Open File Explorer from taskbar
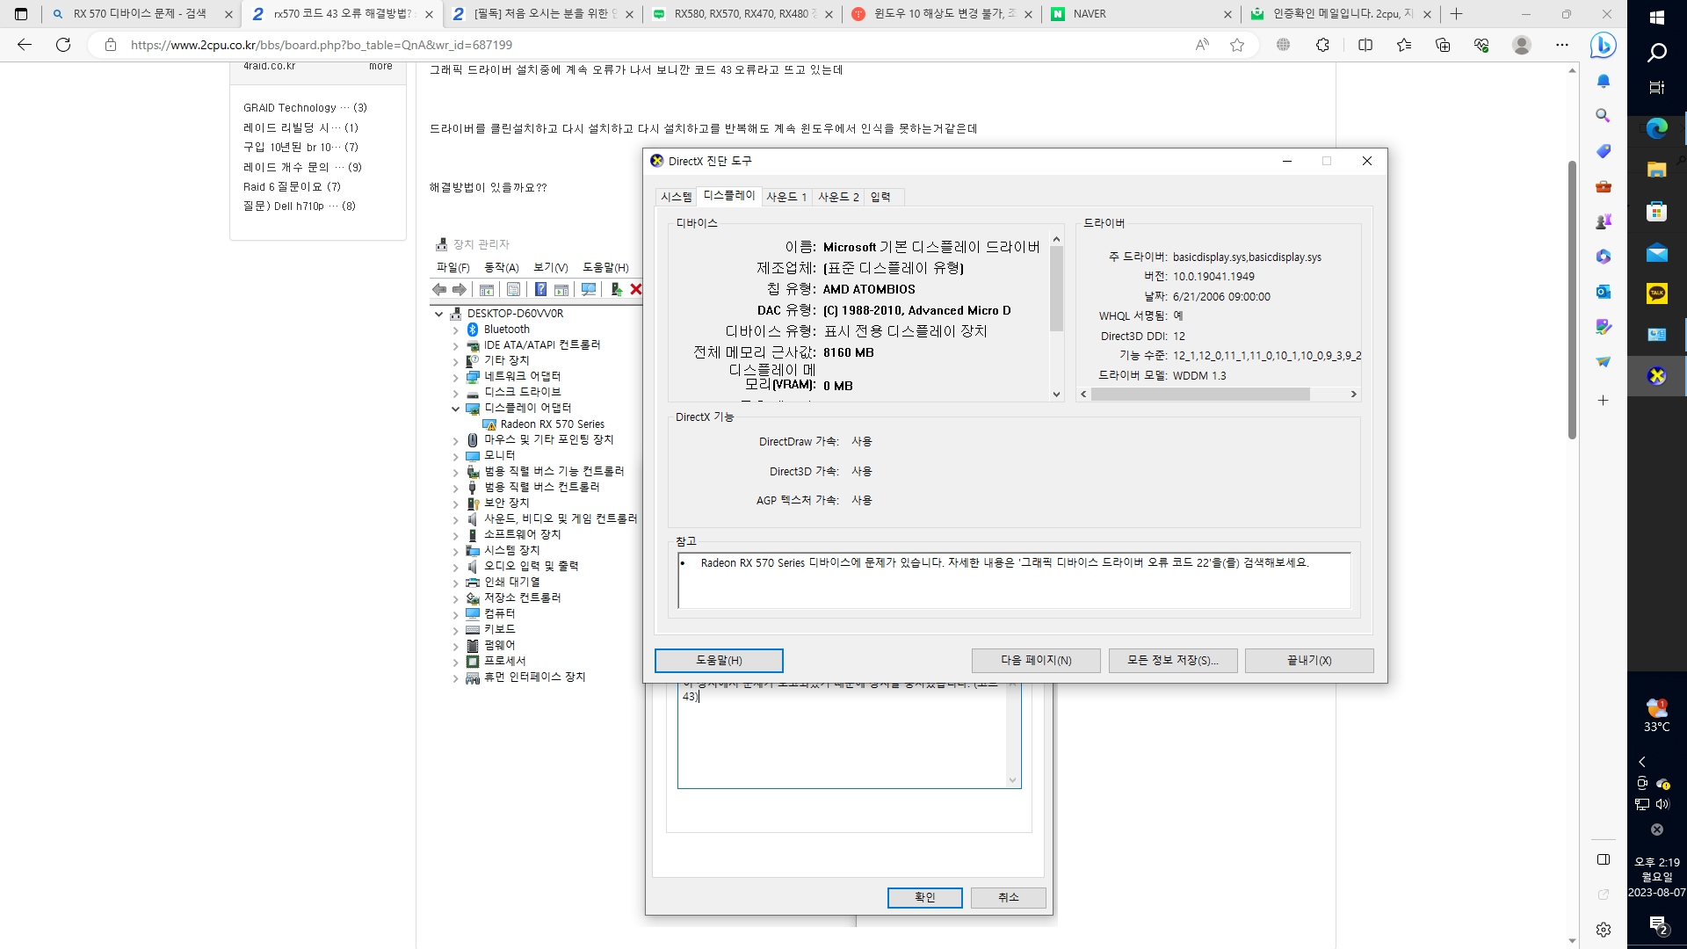This screenshot has width=1687, height=949. pos(1657,170)
